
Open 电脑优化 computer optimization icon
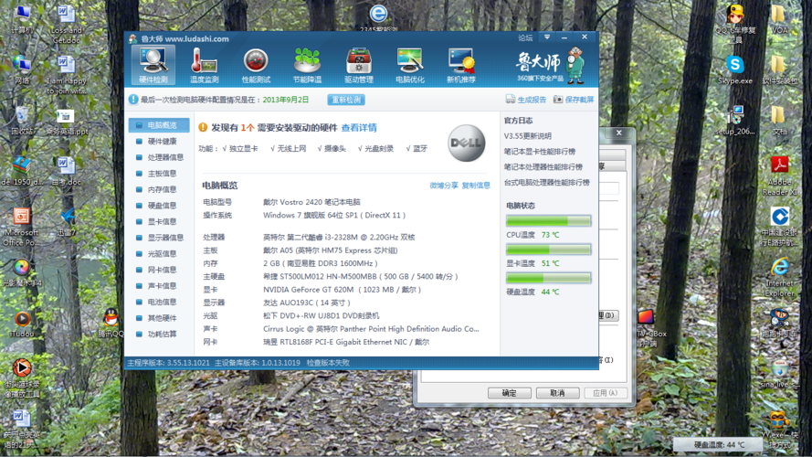tap(410, 64)
